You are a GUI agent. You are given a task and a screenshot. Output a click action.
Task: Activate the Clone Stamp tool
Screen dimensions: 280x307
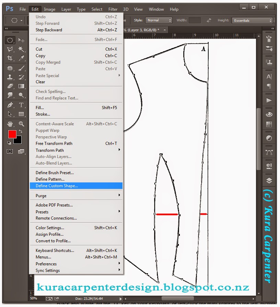click(9, 77)
